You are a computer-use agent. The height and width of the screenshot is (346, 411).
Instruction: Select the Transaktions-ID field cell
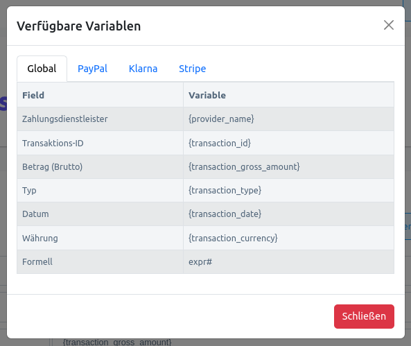[100, 143]
